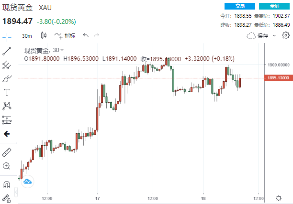293x204 pixels.
Task: Toggle magnet mode on the chart
Action: click(x=7, y=184)
